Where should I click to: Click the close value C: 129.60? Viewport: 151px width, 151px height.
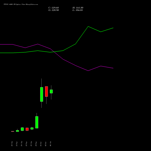tap(53, 8)
